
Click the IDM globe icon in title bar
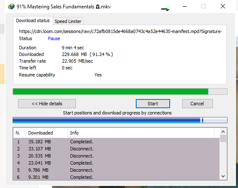[11, 7]
